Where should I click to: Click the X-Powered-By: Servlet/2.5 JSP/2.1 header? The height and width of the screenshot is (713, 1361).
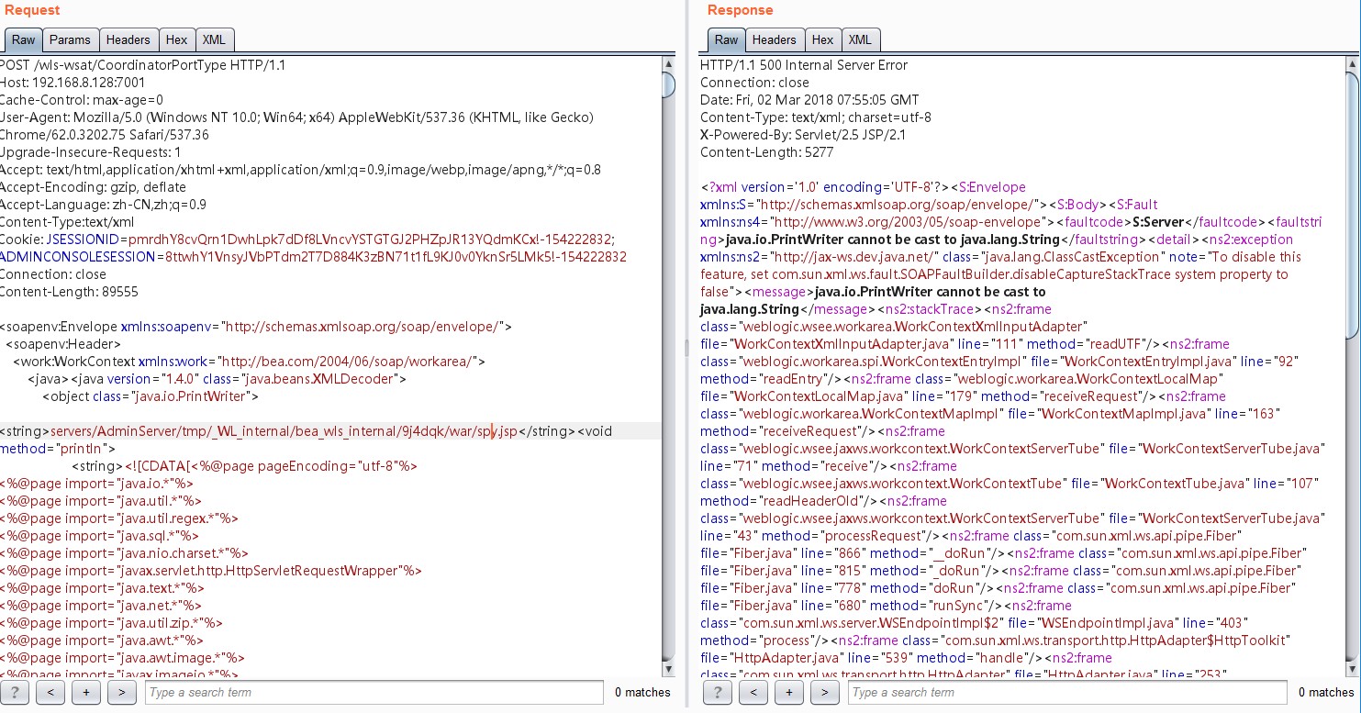[805, 135]
